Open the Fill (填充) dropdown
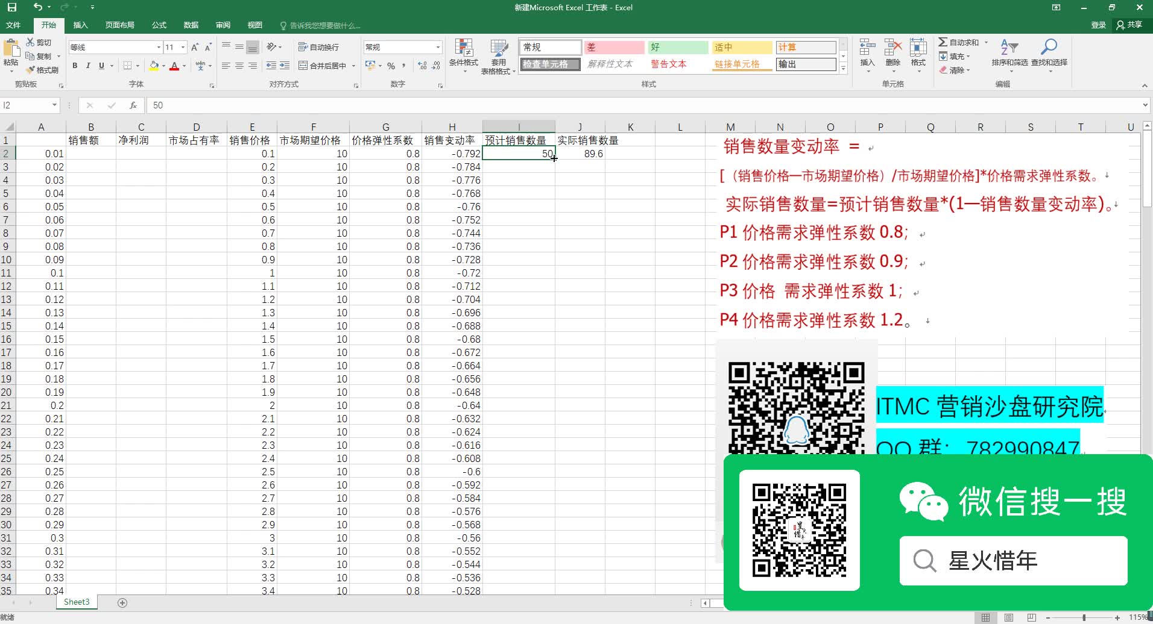Image resolution: width=1153 pixels, height=624 pixels. tap(955, 56)
